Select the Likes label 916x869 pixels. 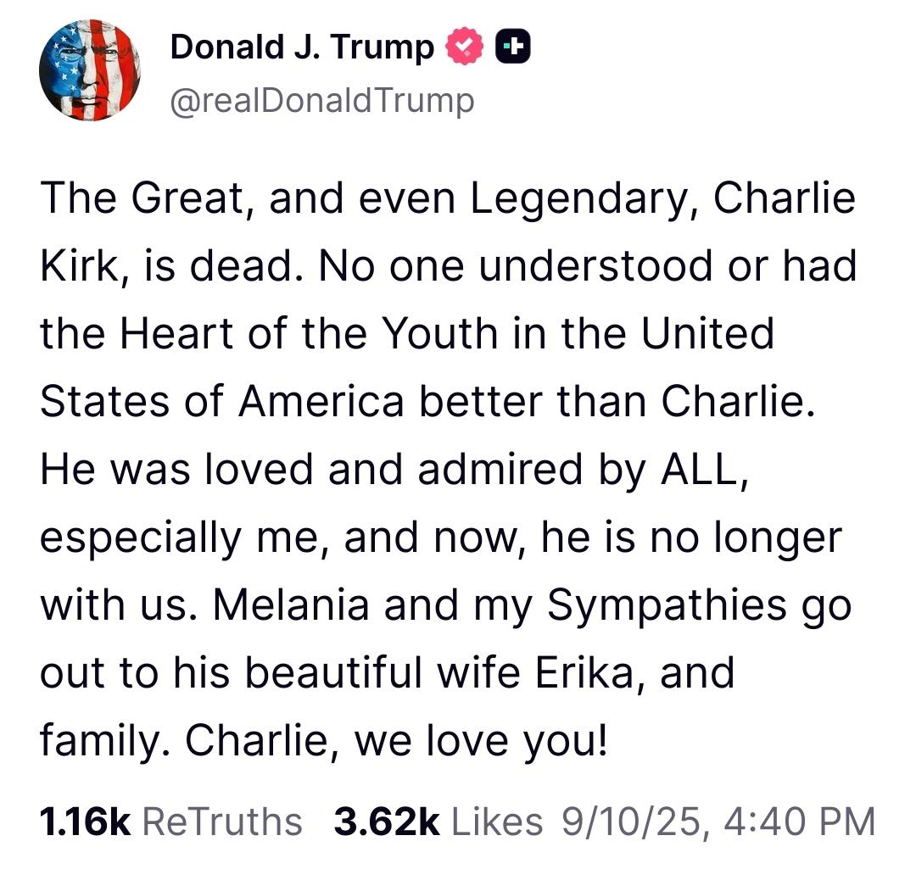(498, 821)
